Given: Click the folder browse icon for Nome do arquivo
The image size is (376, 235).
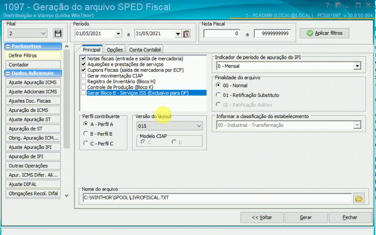Looking at the screenshot, I should click(x=359, y=199).
